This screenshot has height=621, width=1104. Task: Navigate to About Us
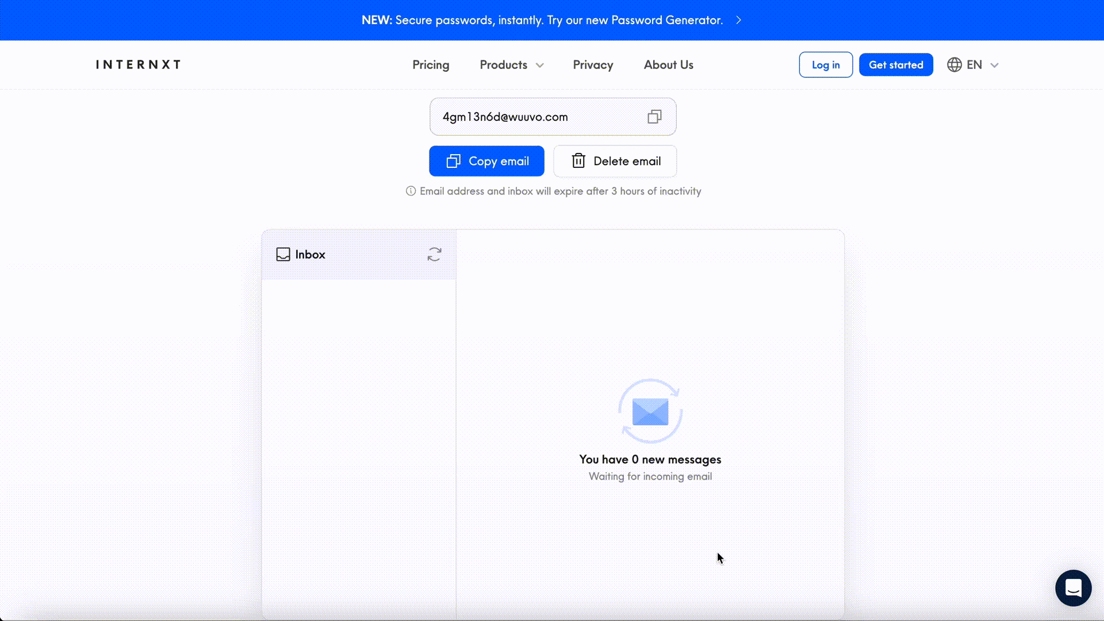click(668, 65)
